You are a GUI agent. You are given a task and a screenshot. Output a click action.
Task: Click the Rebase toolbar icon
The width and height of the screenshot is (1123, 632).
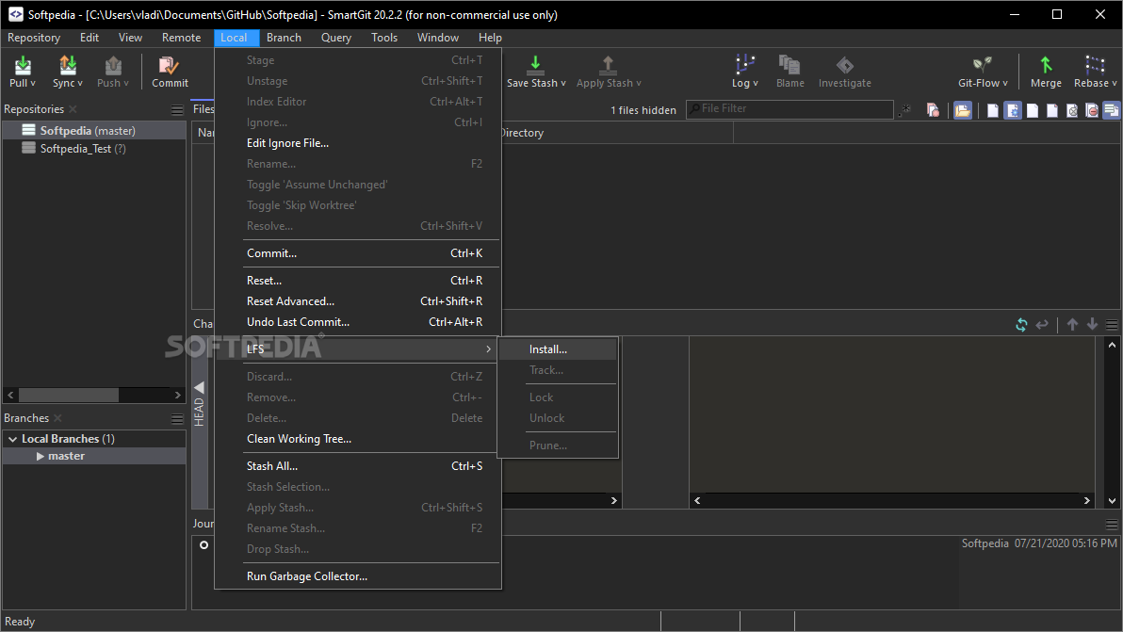pyautogui.click(x=1095, y=65)
